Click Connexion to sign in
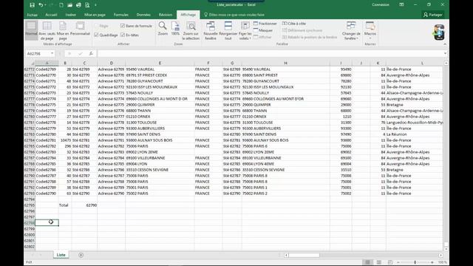 (x=381, y=5)
